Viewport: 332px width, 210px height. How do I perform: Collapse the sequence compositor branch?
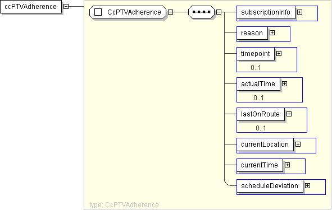219,12
